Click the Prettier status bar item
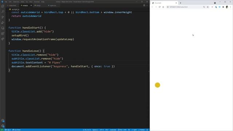The height and width of the screenshot is (131, 233). pos(141,130)
